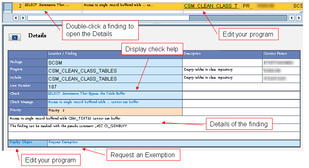Screen dimensions: 309x168
Task: Click the Request Exemption link
Action: [x=63, y=142]
